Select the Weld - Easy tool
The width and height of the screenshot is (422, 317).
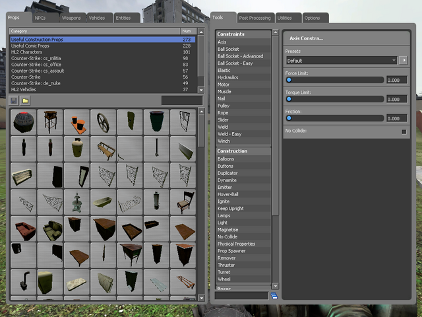pos(243,134)
